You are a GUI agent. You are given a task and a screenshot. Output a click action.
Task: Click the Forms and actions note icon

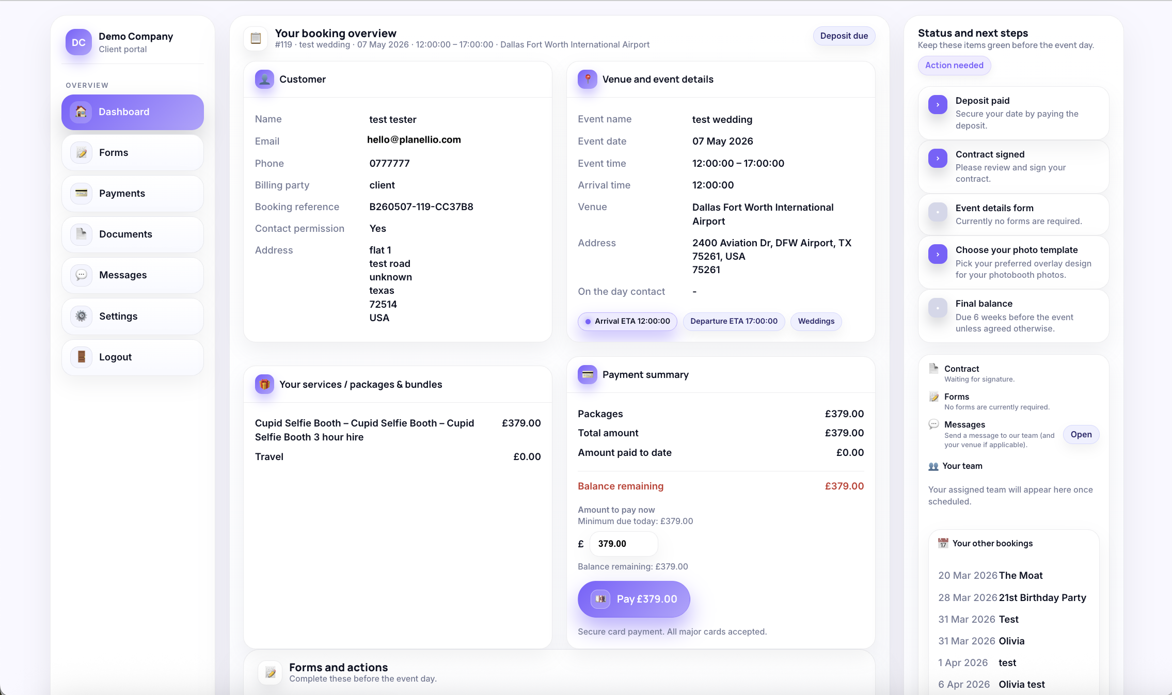270,673
